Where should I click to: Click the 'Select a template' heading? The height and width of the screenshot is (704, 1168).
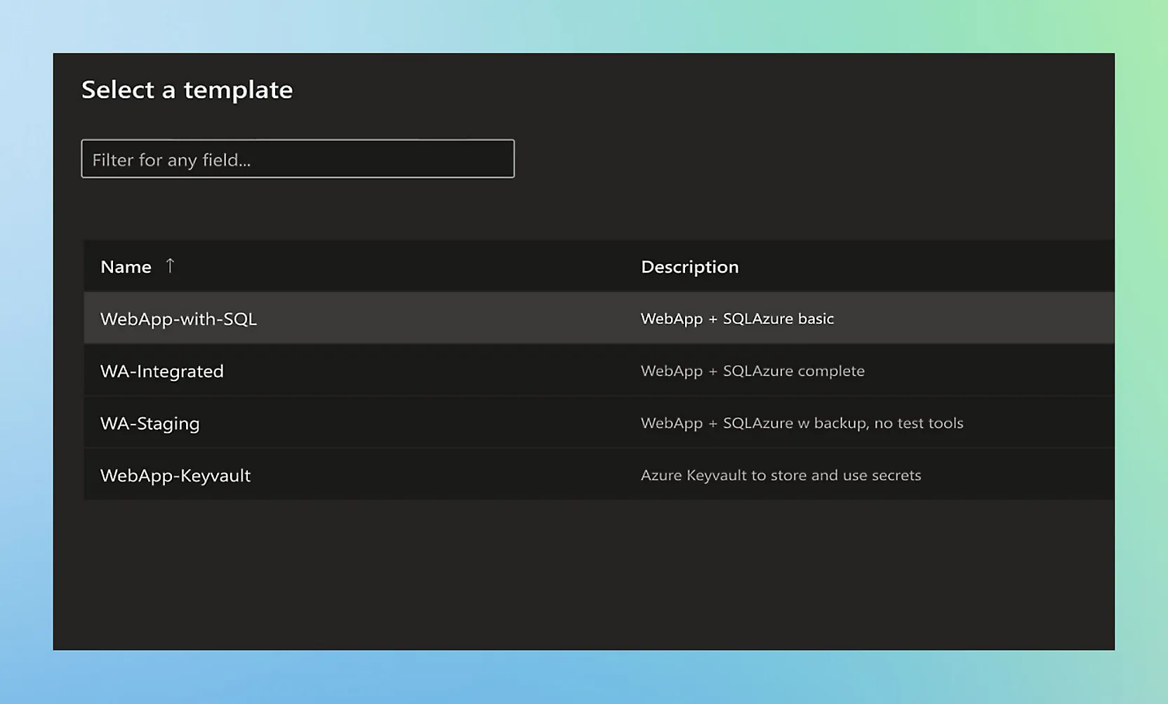tap(187, 90)
